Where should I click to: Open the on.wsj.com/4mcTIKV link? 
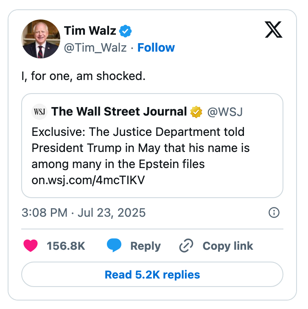[88, 180]
